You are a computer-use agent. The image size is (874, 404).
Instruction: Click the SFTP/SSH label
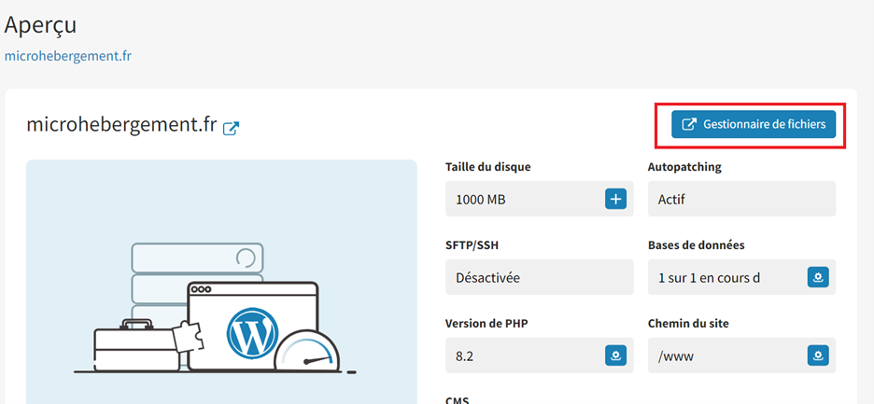point(472,245)
